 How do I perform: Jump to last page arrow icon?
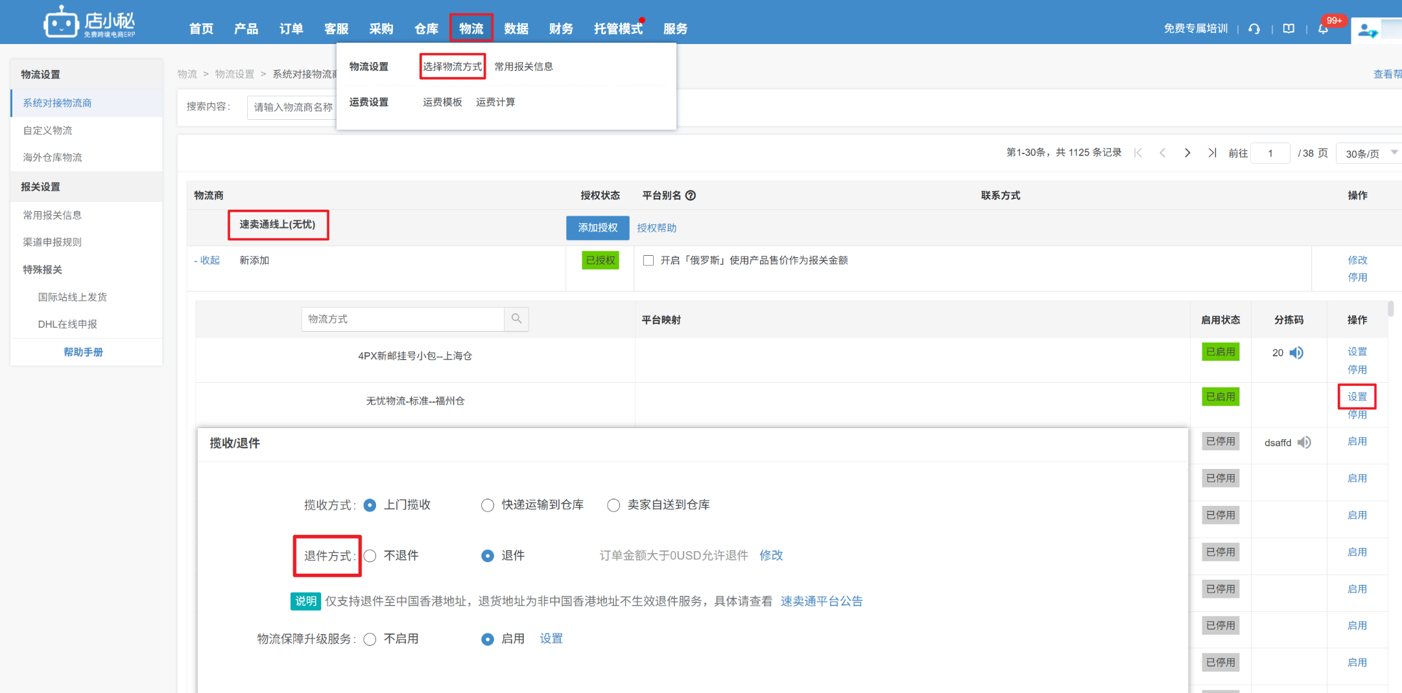coord(1211,153)
